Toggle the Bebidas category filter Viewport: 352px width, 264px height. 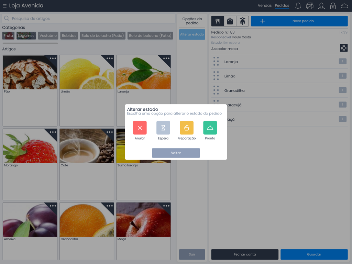(x=69, y=35)
